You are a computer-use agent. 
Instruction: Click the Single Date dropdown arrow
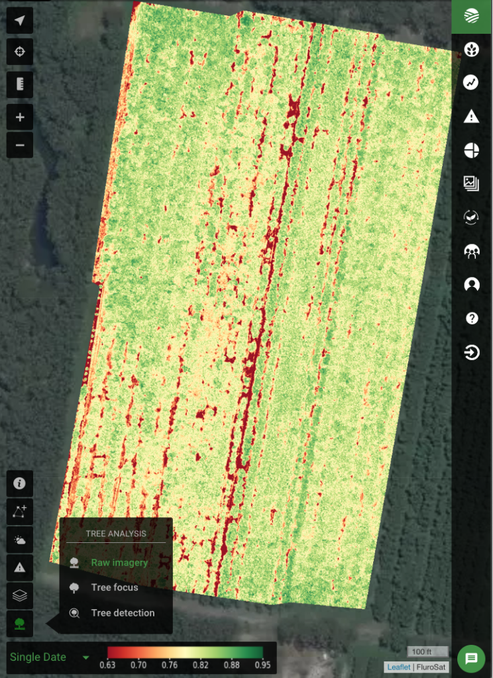pos(85,657)
